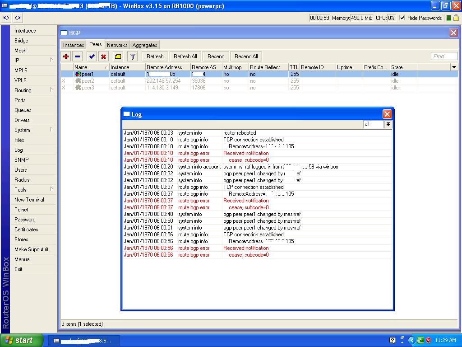Open Log topic filter dropdown
Viewport: 462px width, 347px height.
click(x=388, y=124)
